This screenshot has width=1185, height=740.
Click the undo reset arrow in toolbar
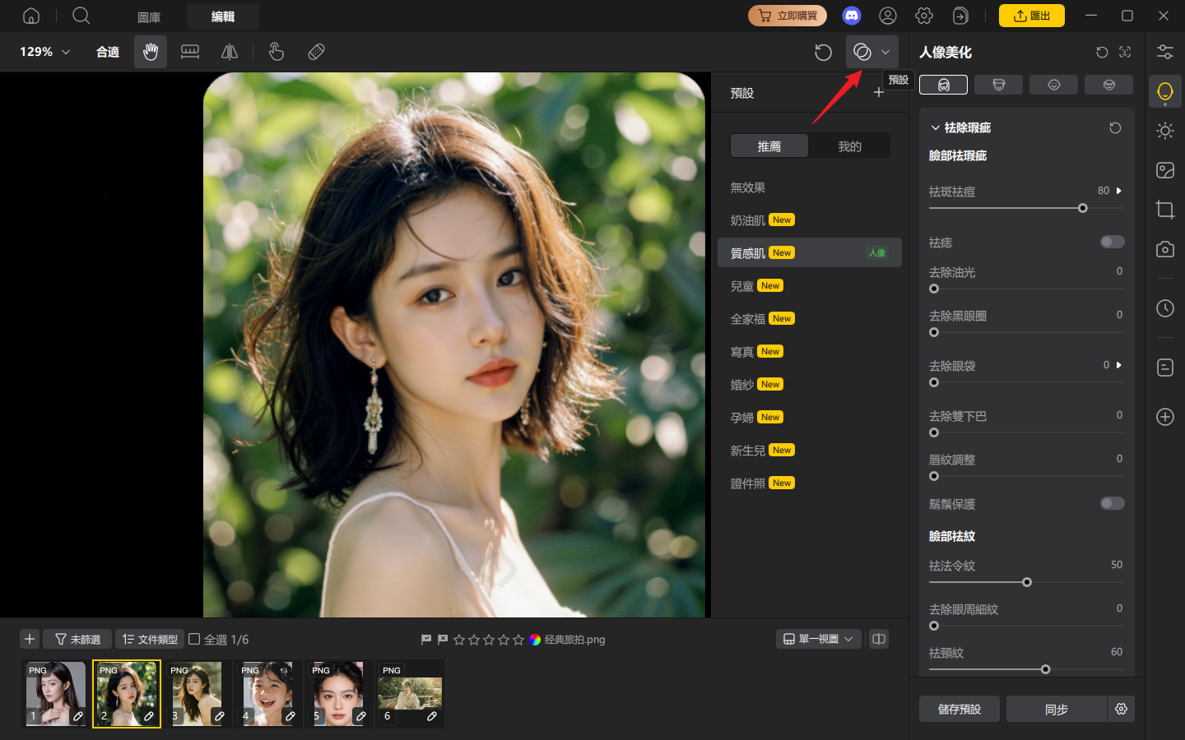click(823, 52)
